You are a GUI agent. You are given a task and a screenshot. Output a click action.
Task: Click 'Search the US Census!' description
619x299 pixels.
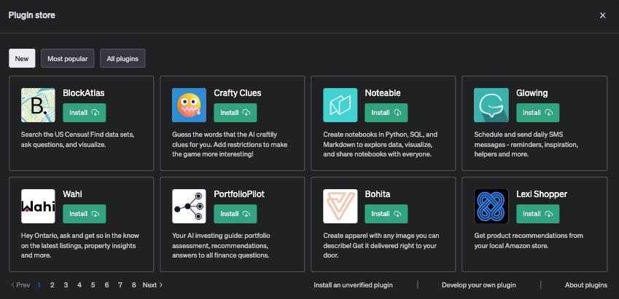[x=78, y=140]
